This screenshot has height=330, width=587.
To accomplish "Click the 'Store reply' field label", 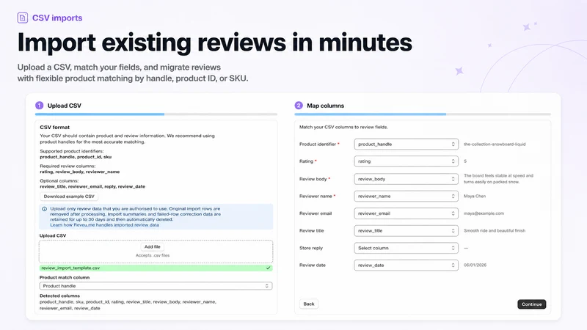I will pyautogui.click(x=310, y=248).
